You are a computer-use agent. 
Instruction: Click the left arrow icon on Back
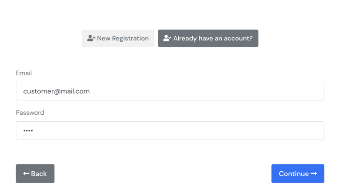[x=26, y=174]
